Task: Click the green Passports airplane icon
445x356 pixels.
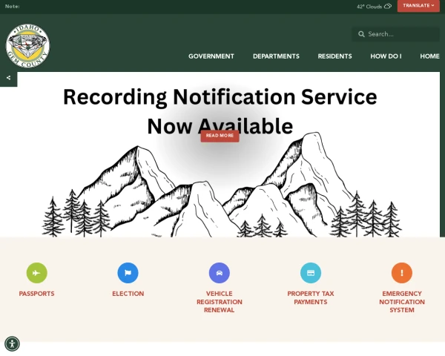Action: pyautogui.click(x=36, y=273)
